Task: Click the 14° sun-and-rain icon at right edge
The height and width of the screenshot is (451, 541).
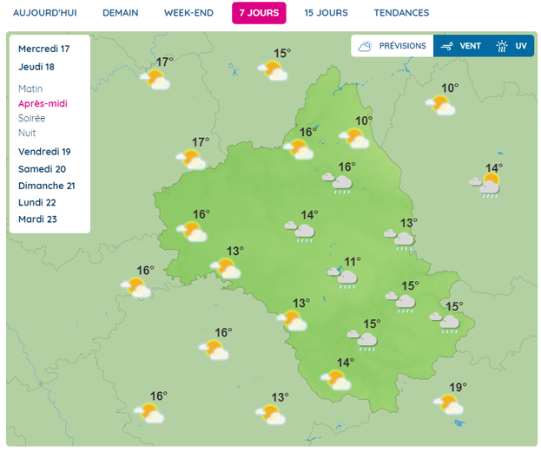Action: [x=485, y=186]
